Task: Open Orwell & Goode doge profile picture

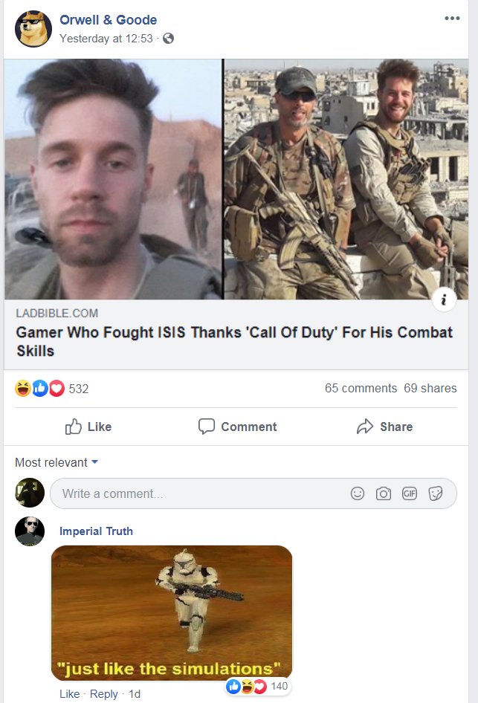Action: click(x=33, y=29)
